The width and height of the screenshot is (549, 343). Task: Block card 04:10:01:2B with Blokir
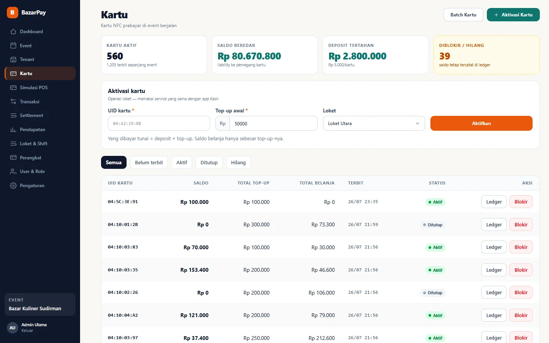click(521, 224)
